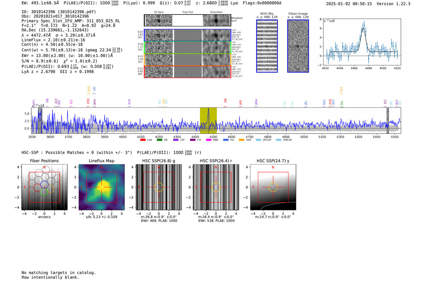Click the 'P(Lyα): 0.999' header value
Image resolution: width=432 pixels, height=294 pixels.
139,3
